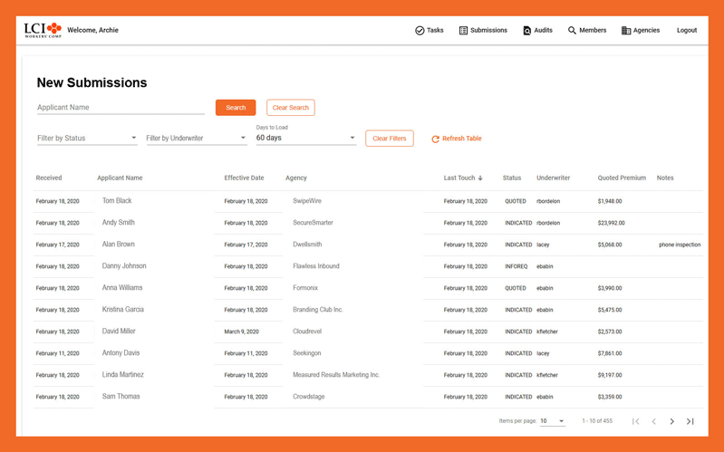Open the Items per page selector
724x452 pixels.
[x=552, y=421]
